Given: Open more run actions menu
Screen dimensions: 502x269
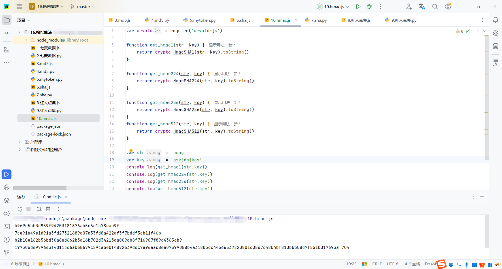Looking at the screenshot, I should (380, 7).
